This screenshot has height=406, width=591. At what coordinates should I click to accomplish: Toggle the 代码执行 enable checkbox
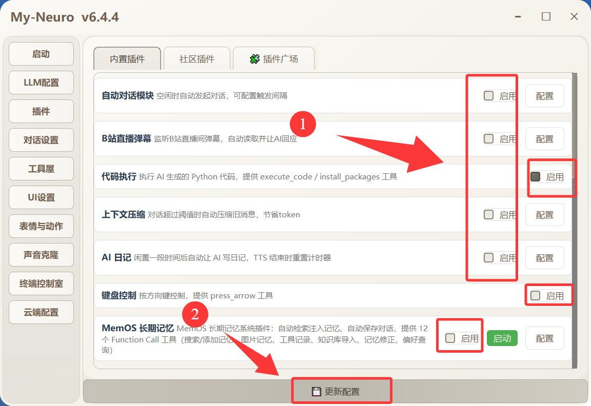click(536, 177)
